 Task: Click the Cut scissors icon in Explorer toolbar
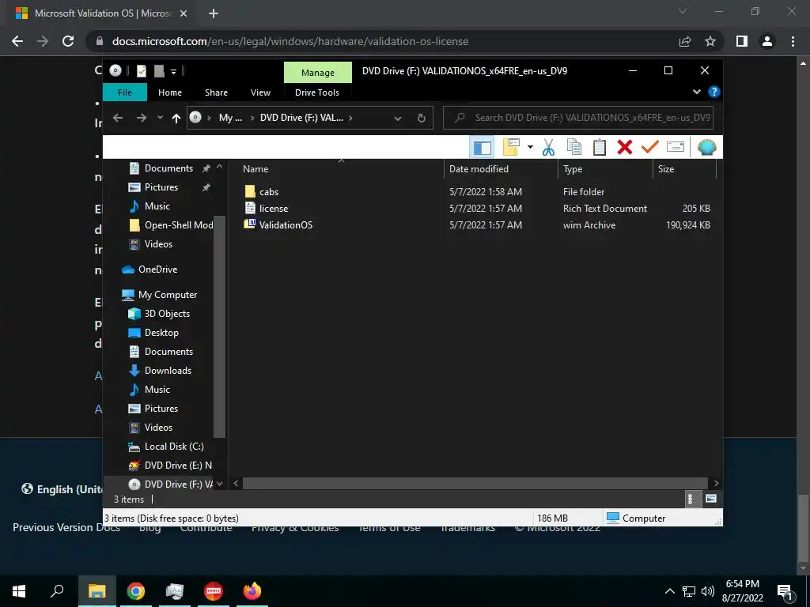(548, 148)
